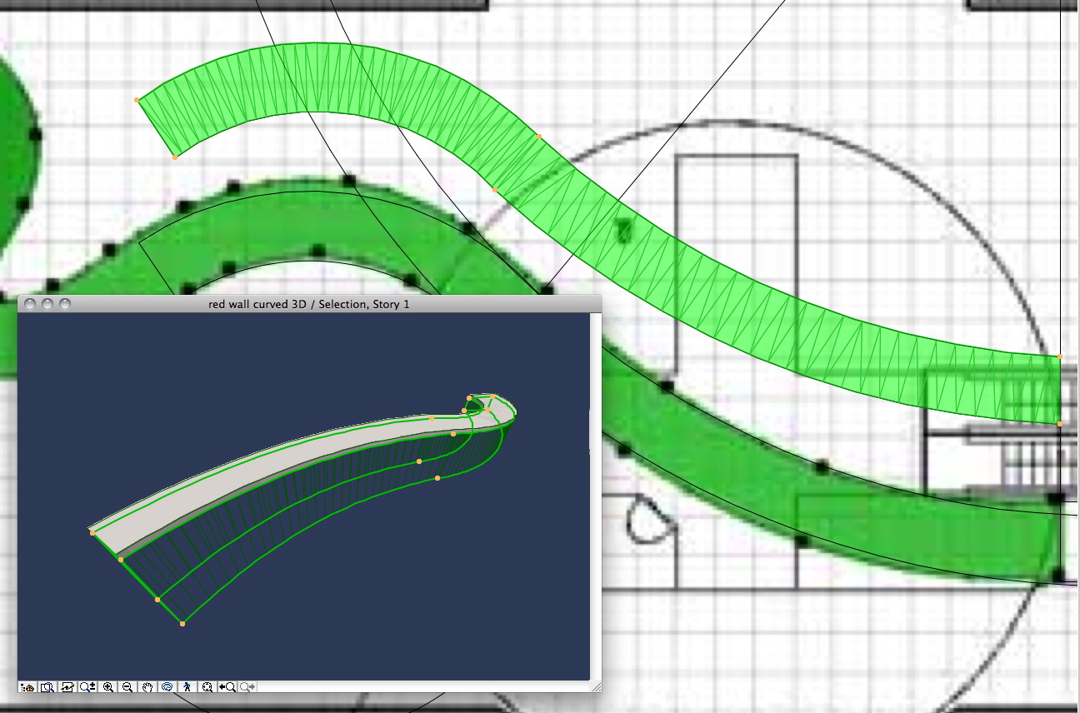Screen dimensions: 1080x713
Task: Select the marquee zoom rectangle tool
Action: tap(47, 687)
